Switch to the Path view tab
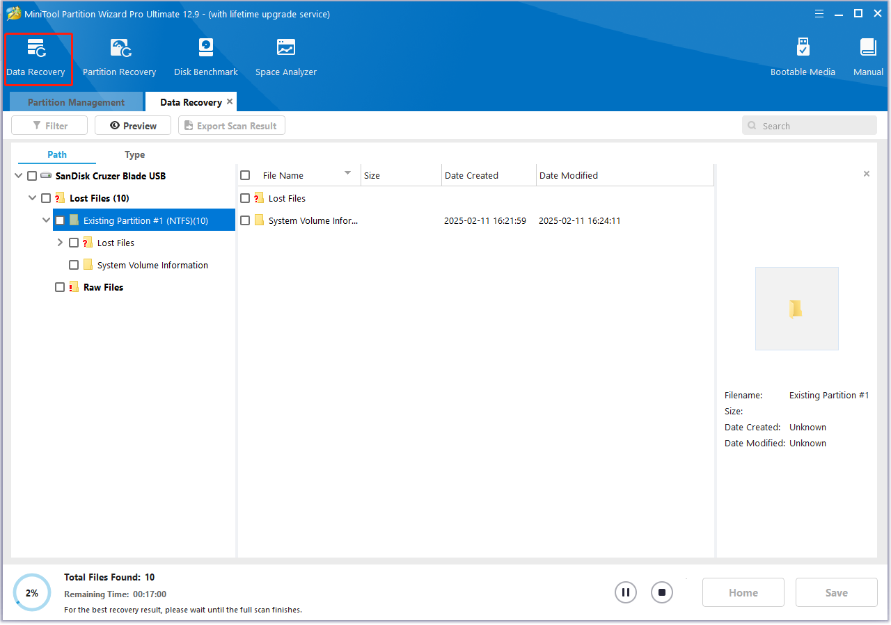The height and width of the screenshot is (625, 891). click(57, 154)
